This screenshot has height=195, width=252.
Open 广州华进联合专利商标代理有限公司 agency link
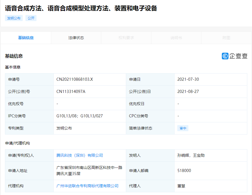[87, 186]
